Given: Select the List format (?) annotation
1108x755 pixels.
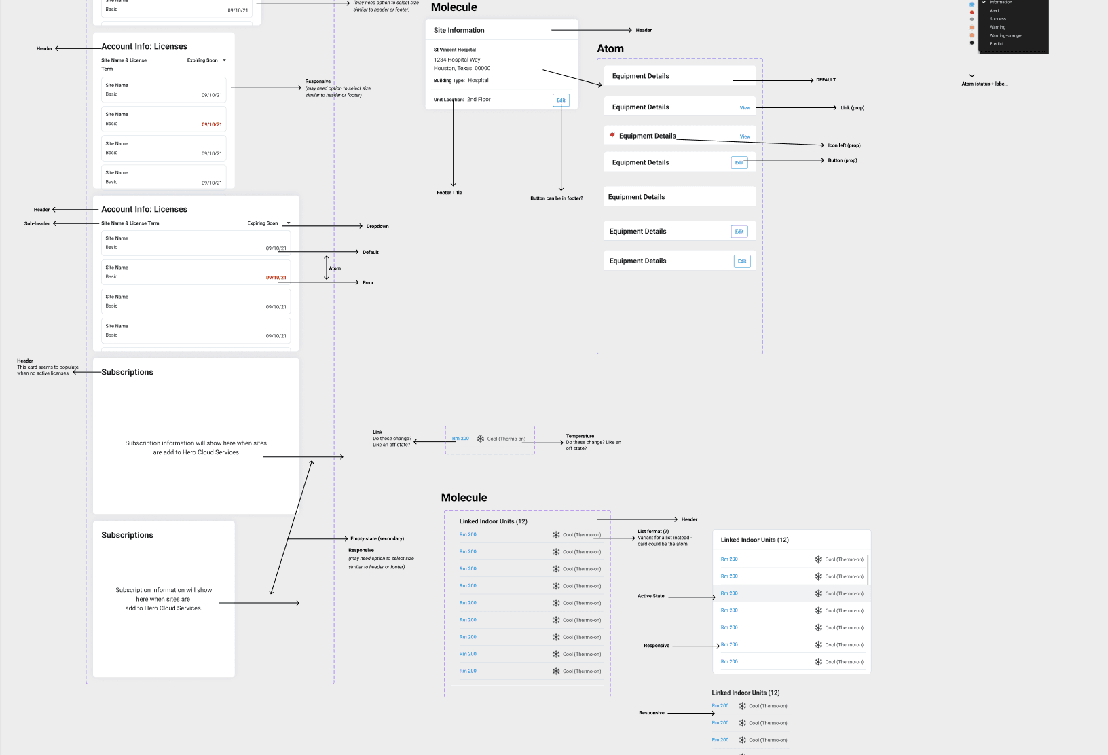Looking at the screenshot, I should point(653,532).
